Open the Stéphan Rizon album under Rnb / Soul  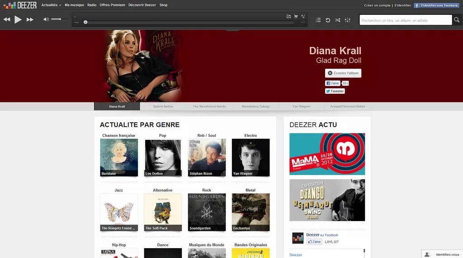pos(207,157)
